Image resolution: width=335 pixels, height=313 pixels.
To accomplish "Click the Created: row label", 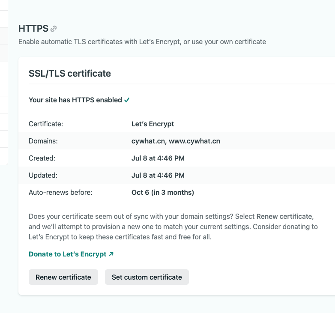I will click(42, 158).
